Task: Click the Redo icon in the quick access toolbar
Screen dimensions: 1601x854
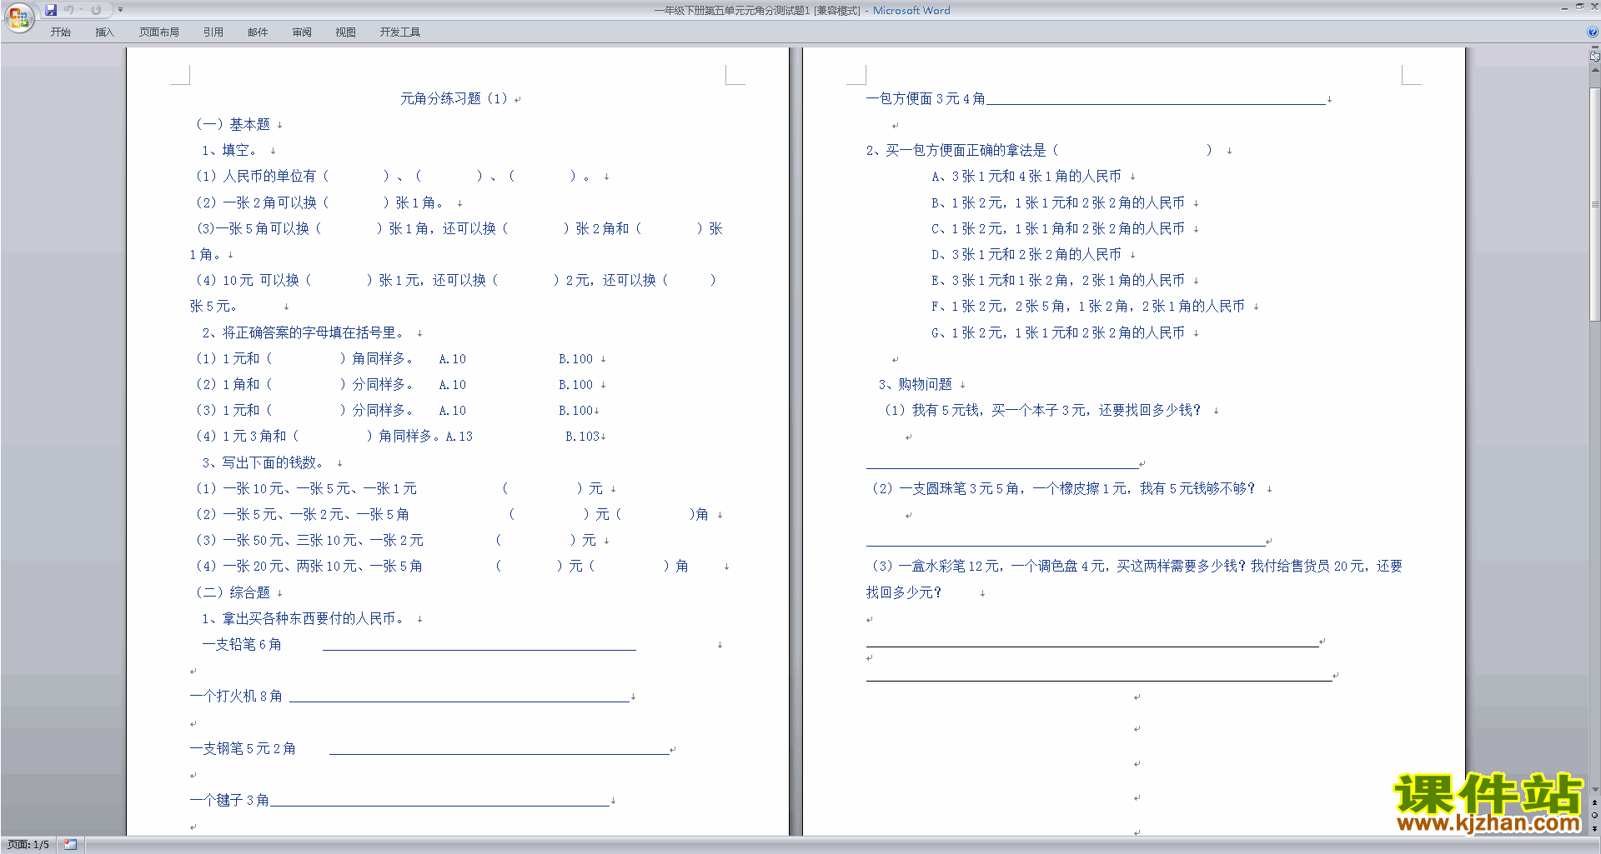Action: (96, 10)
